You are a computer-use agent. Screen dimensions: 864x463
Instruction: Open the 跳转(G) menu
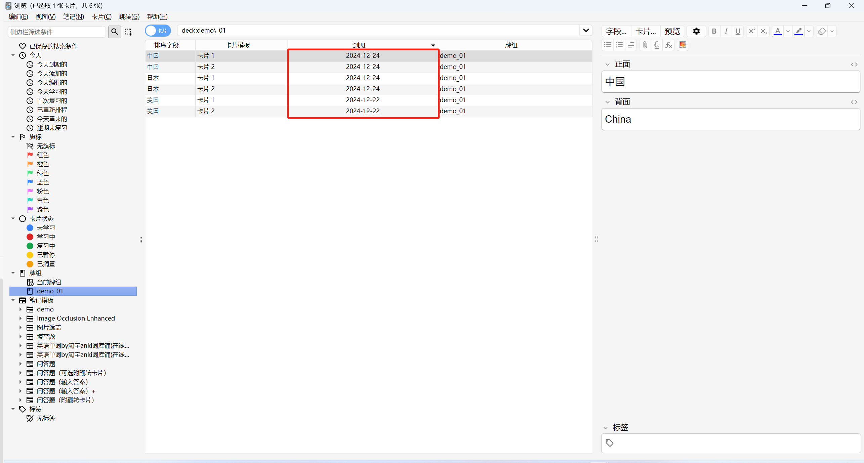pos(129,16)
